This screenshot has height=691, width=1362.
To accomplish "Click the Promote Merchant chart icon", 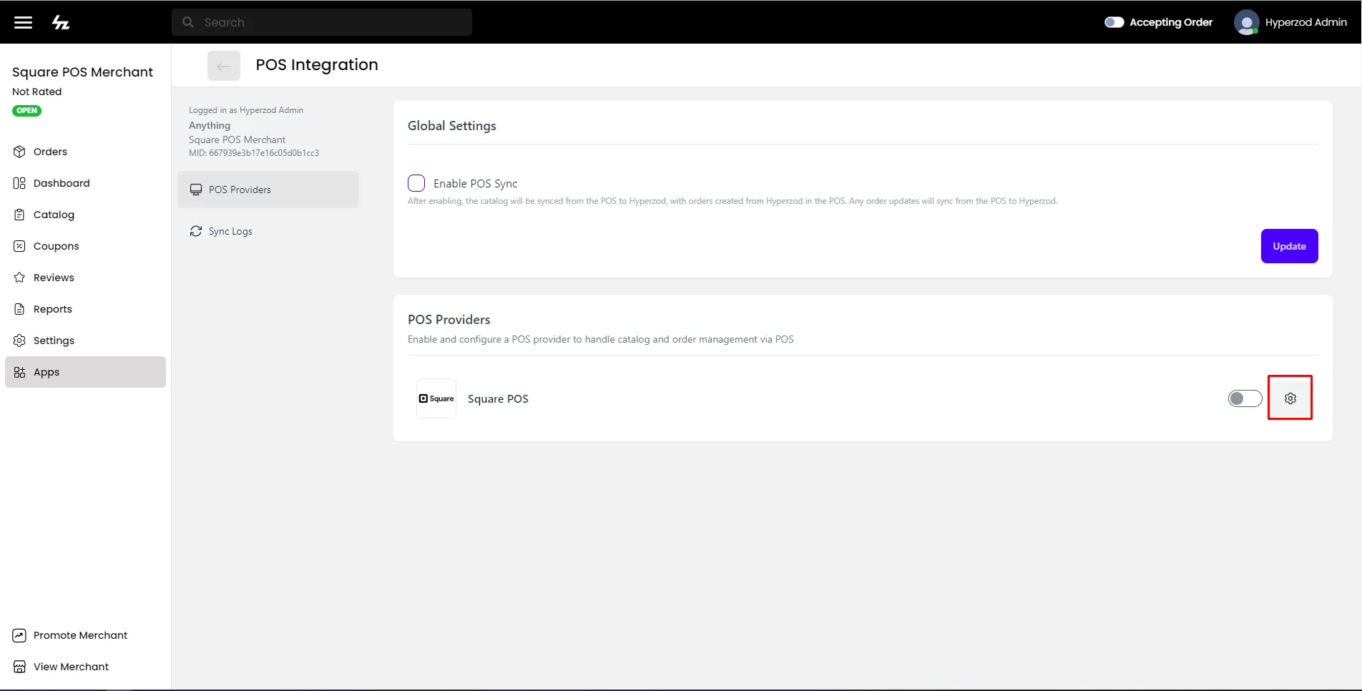I will (x=19, y=635).
